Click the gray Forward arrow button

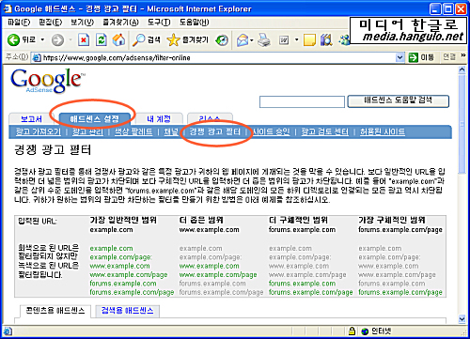[x=57, y=39]
